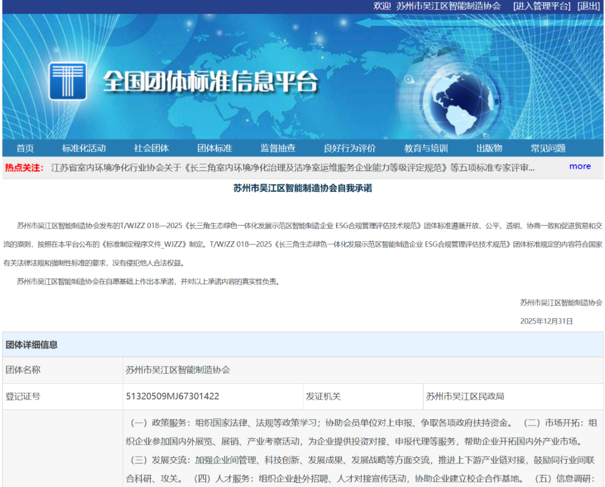Select 良好行为评价 in the navigation bar

pos(350,148)
